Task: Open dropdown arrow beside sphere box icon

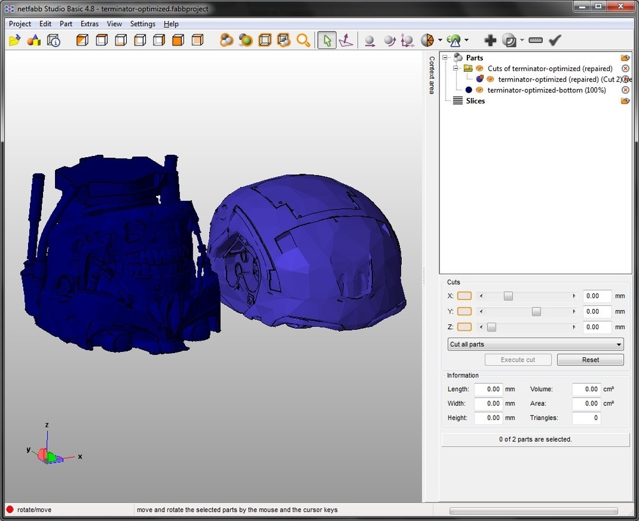Action: pos(522,41)
